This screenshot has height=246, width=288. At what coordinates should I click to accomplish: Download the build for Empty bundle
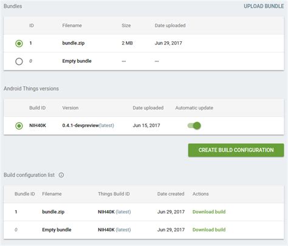(x=209, y=230)
